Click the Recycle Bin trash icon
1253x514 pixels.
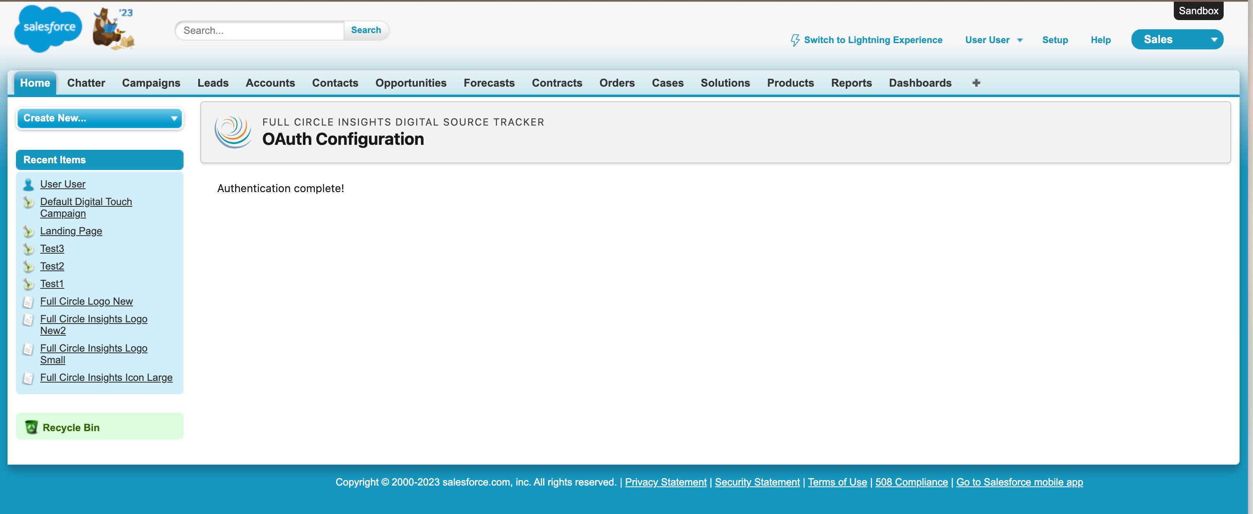31,427
